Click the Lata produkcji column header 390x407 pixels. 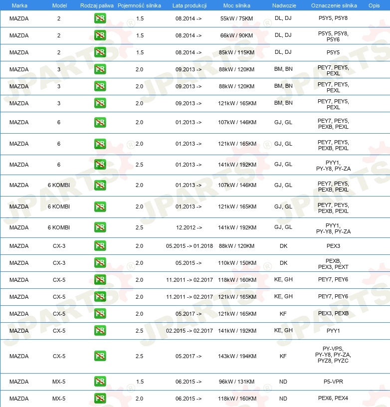[x=190, y=5]
